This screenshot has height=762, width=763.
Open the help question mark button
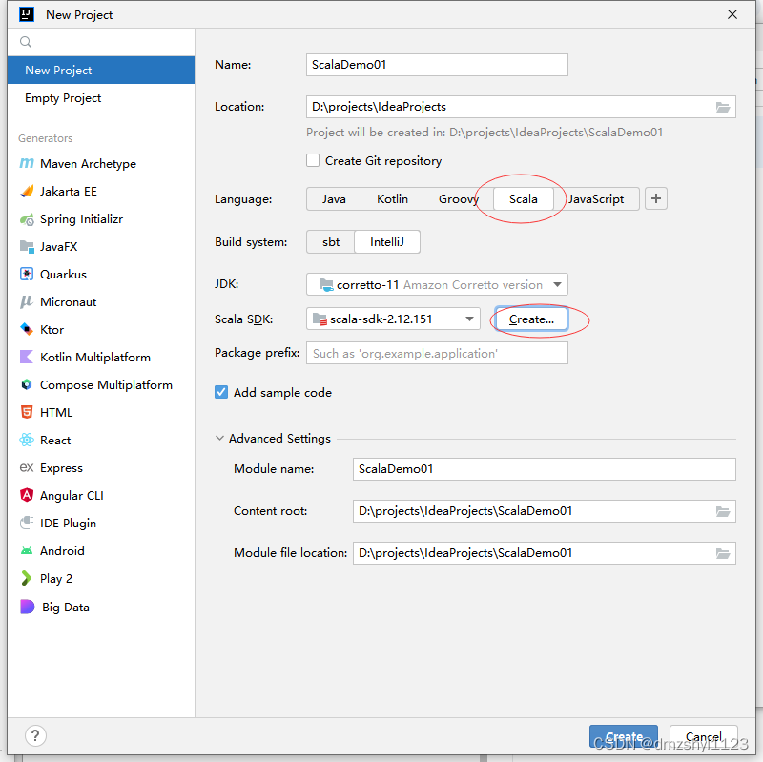pyautogui.click(x=35, y=735)
